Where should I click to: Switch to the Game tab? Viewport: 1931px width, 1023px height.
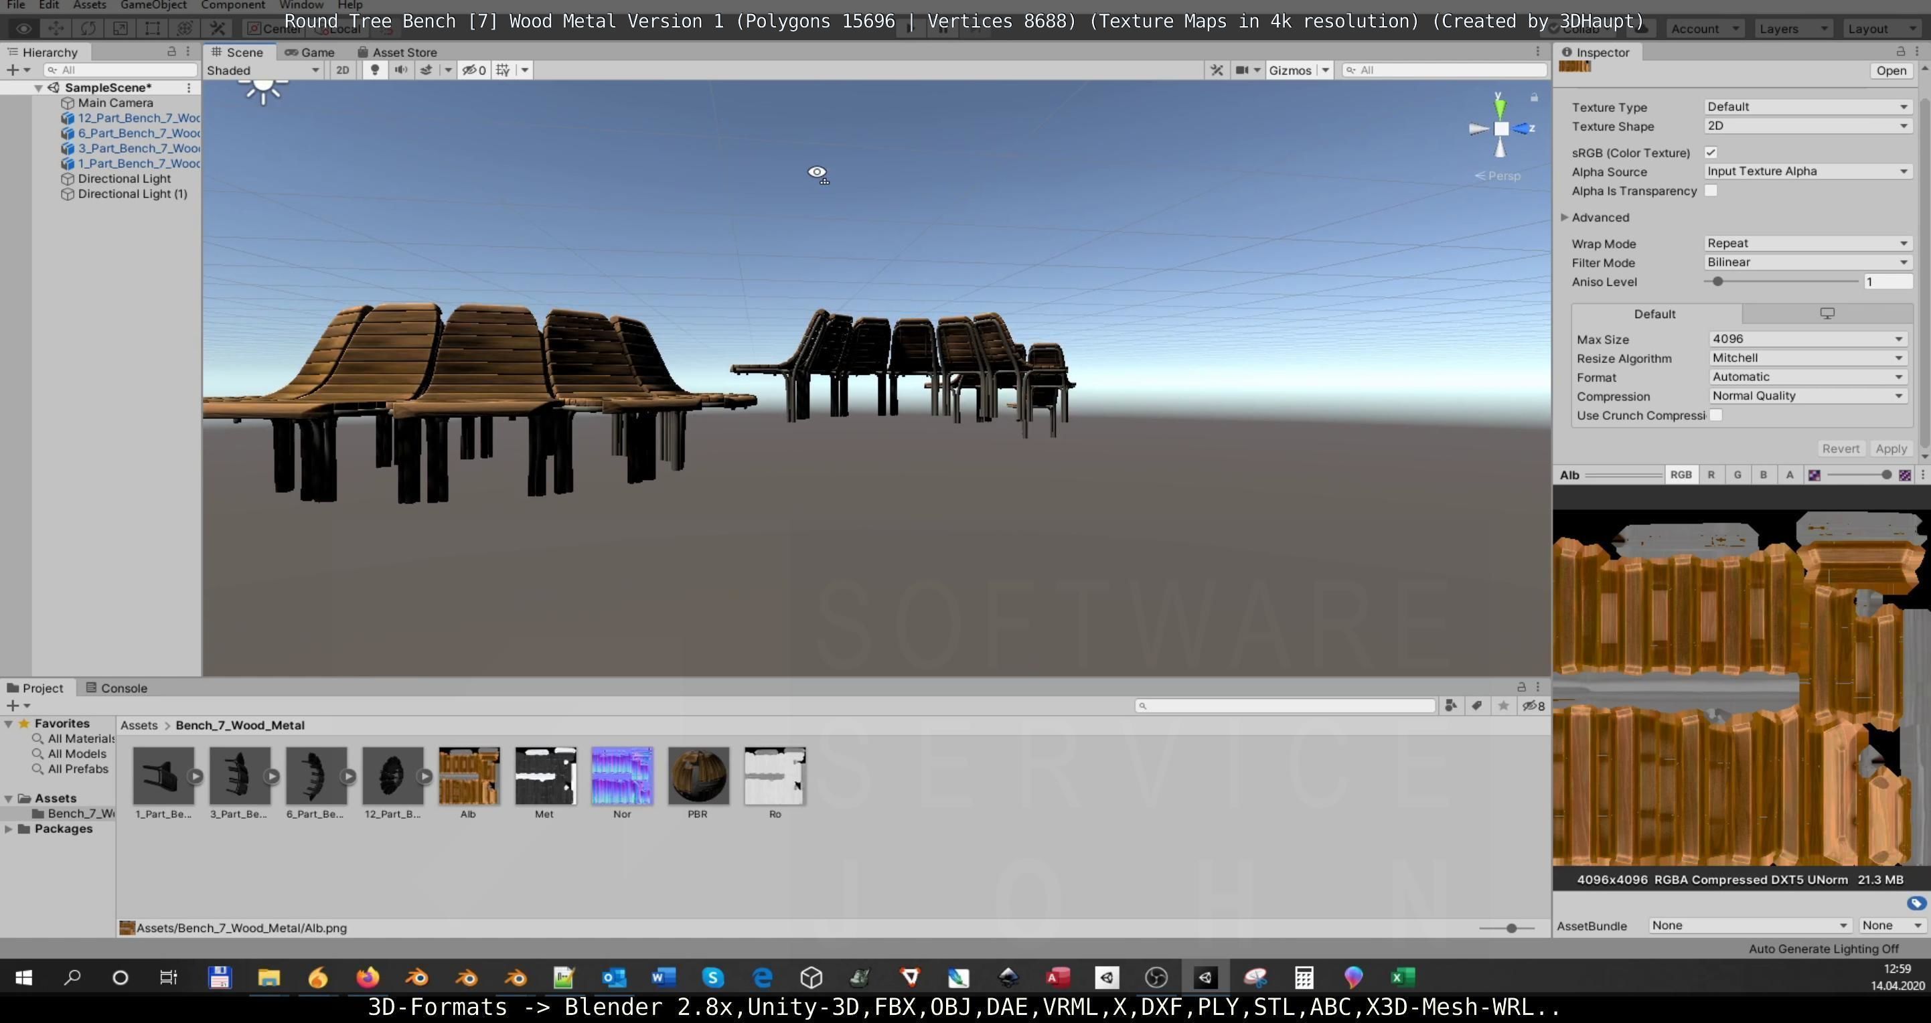pyautogui.click(x=309, y=52)
